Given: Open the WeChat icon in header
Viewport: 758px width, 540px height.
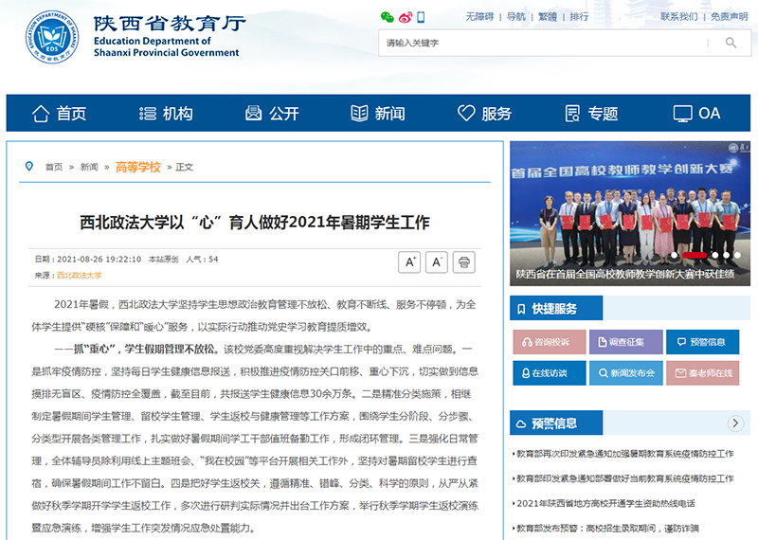Looking at the screenshot, I should click(387, 17).
